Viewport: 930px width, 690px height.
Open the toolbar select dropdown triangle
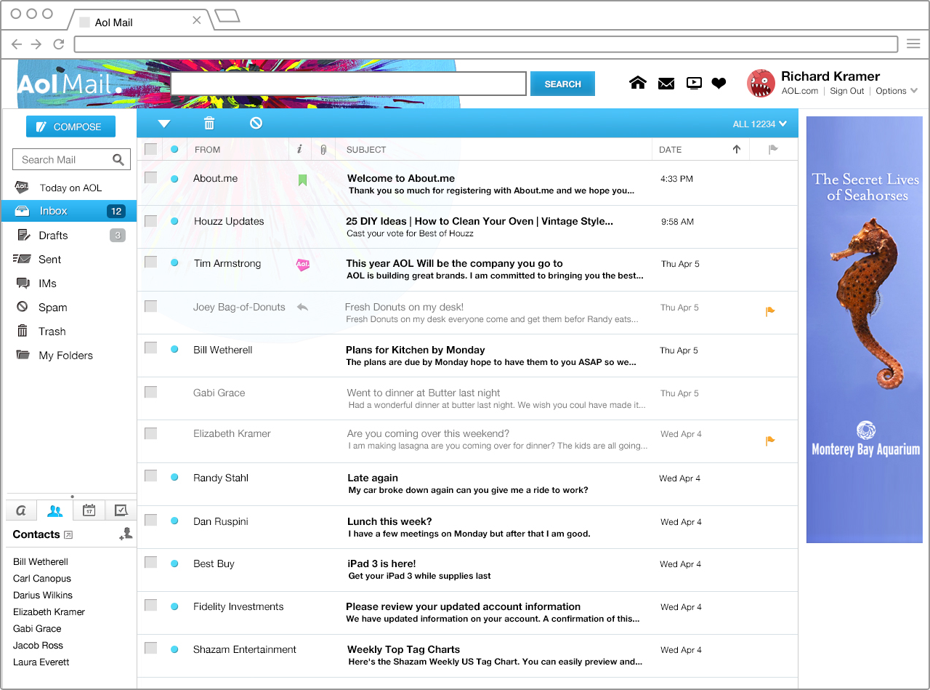tap(164, 124)
